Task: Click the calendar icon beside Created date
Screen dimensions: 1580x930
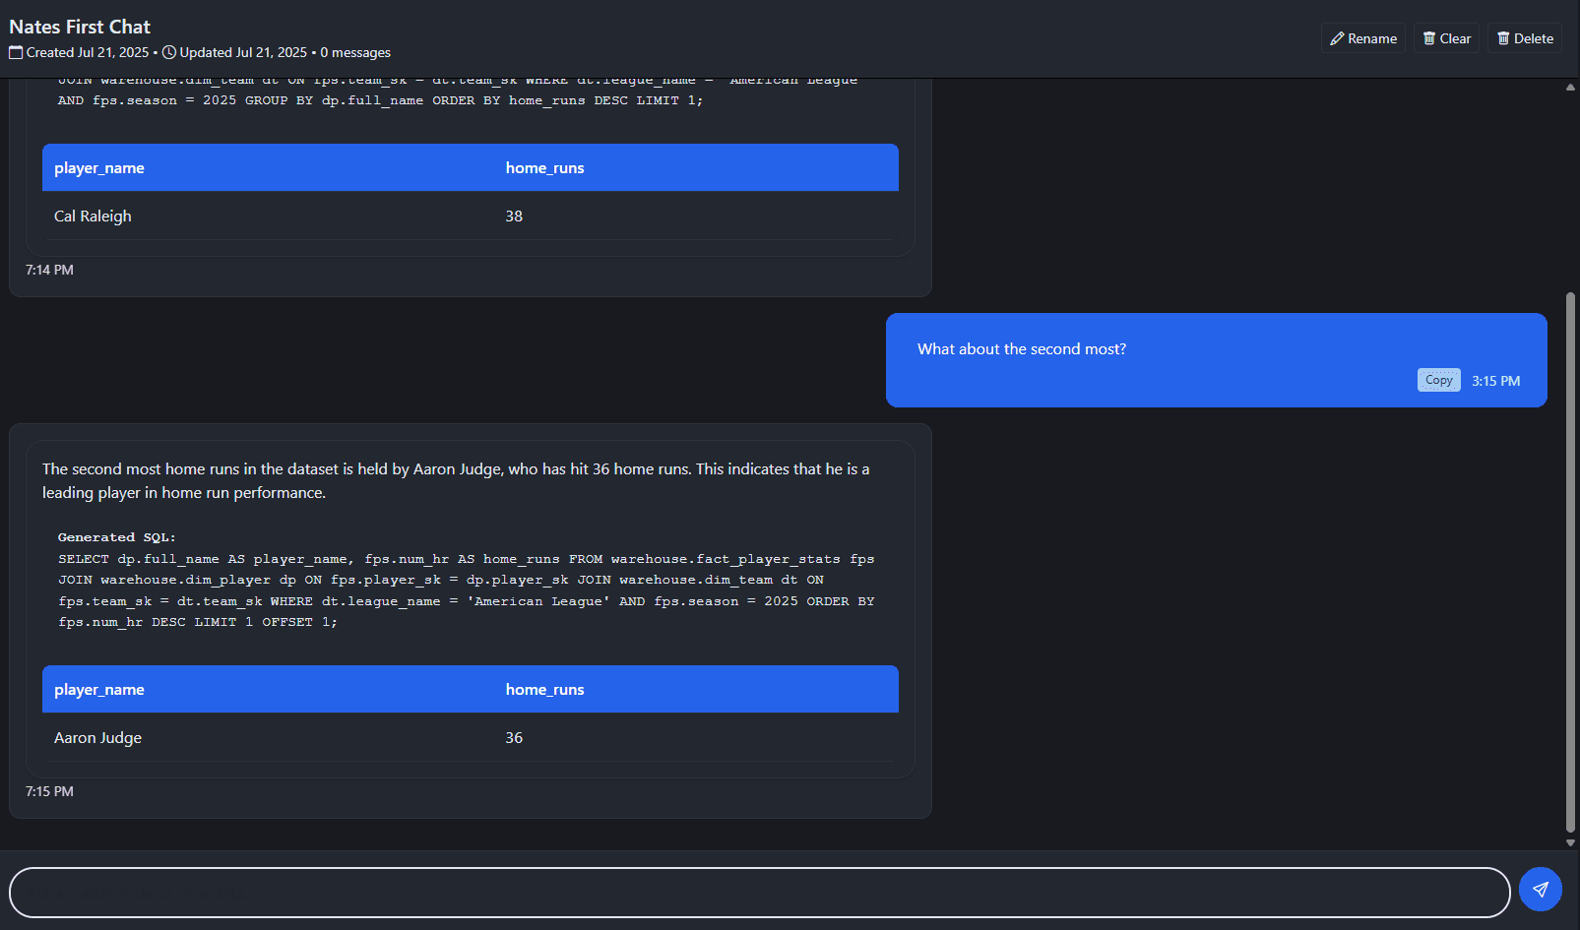Action: [x=16, y=53]
